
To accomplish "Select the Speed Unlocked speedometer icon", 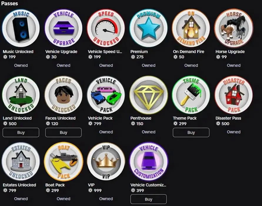I will point(106,28).
